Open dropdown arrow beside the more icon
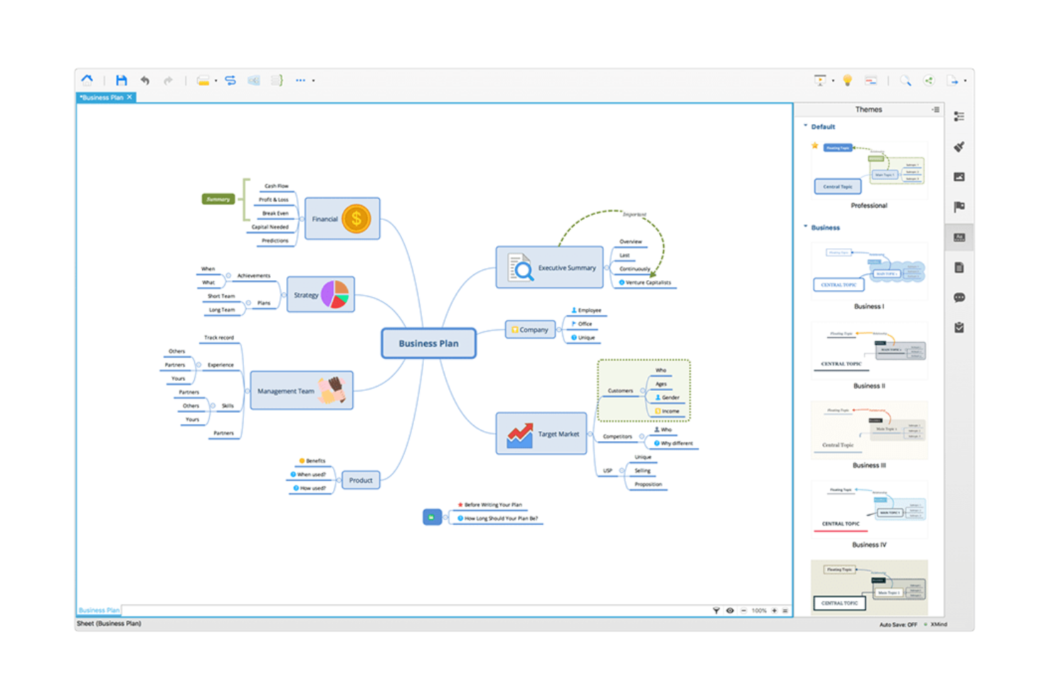The image size is (1049, 700). click(313, 81)
